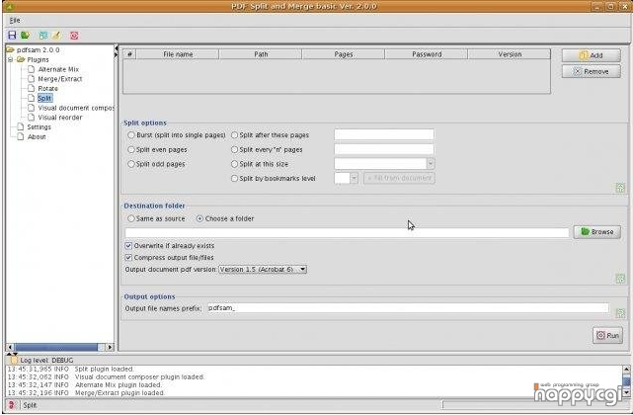
Task: Uncheck Compress output file/files
Action: (x=128, y=257)
